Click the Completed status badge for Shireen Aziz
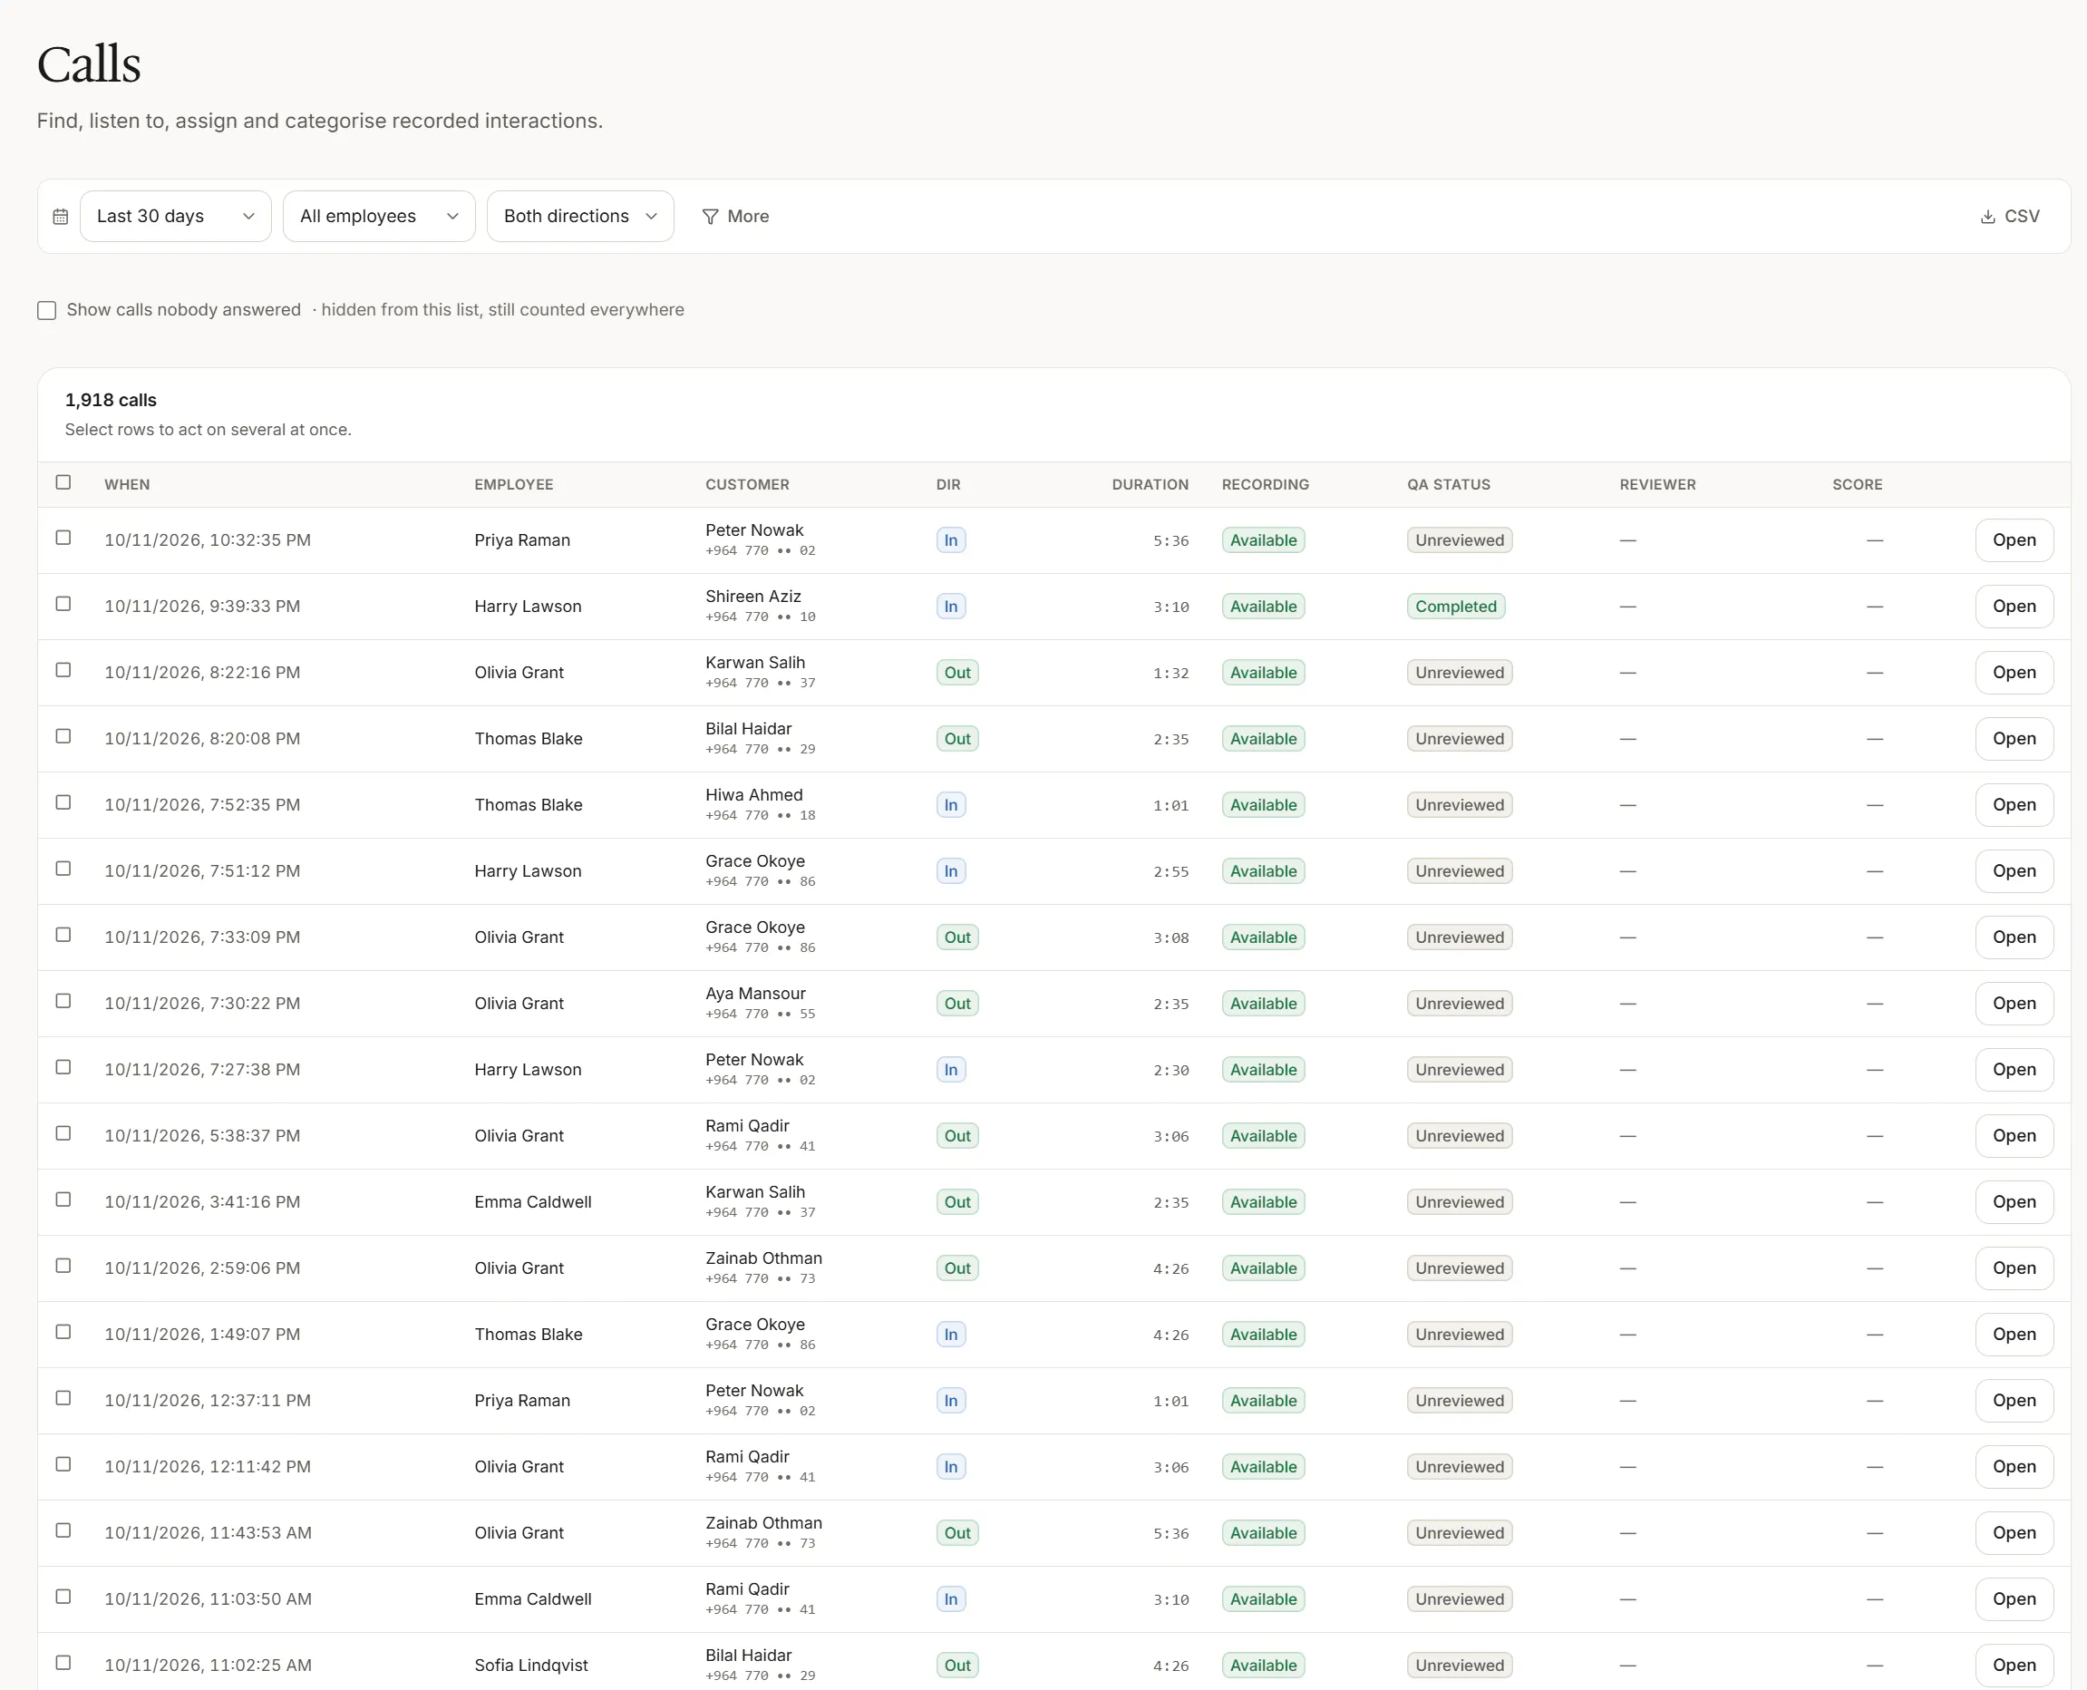Image resolution: width=2087 pixels, height=1690 pixels. pyautogui.click(x=1456, y=607)
